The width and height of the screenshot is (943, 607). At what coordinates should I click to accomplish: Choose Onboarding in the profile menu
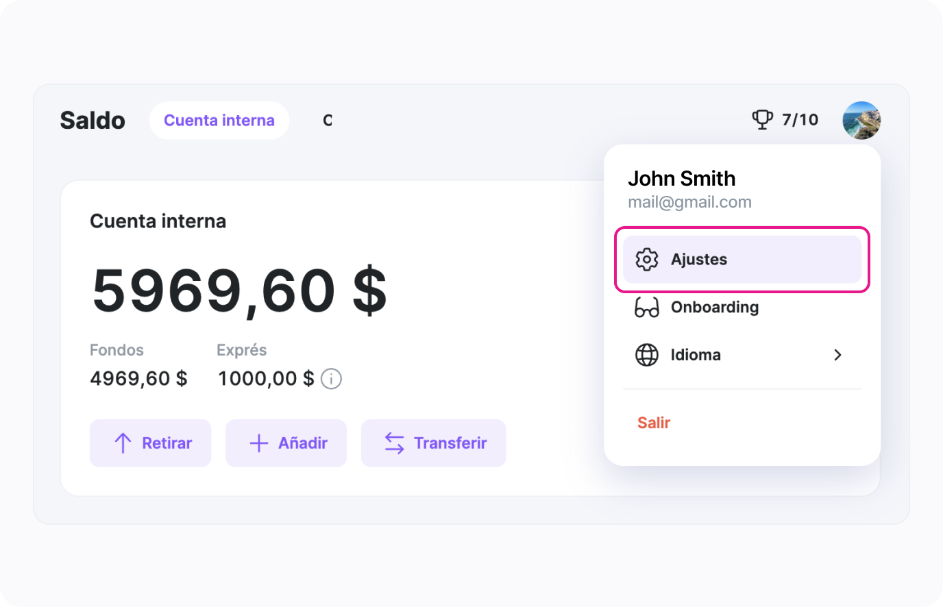click(x=715, y=308)
